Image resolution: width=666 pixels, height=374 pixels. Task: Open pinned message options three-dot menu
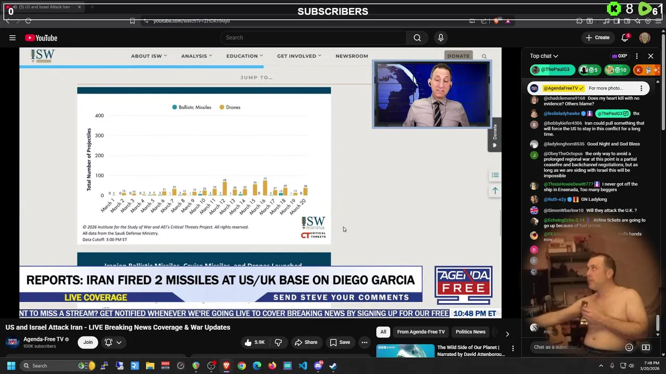point(641,88)
